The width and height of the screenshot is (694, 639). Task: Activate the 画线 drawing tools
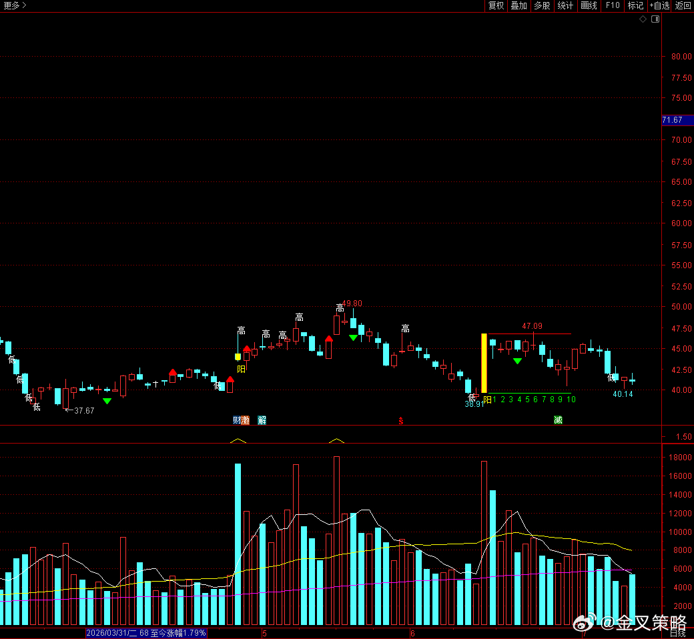pyautogui.click(x=589, y=6)
